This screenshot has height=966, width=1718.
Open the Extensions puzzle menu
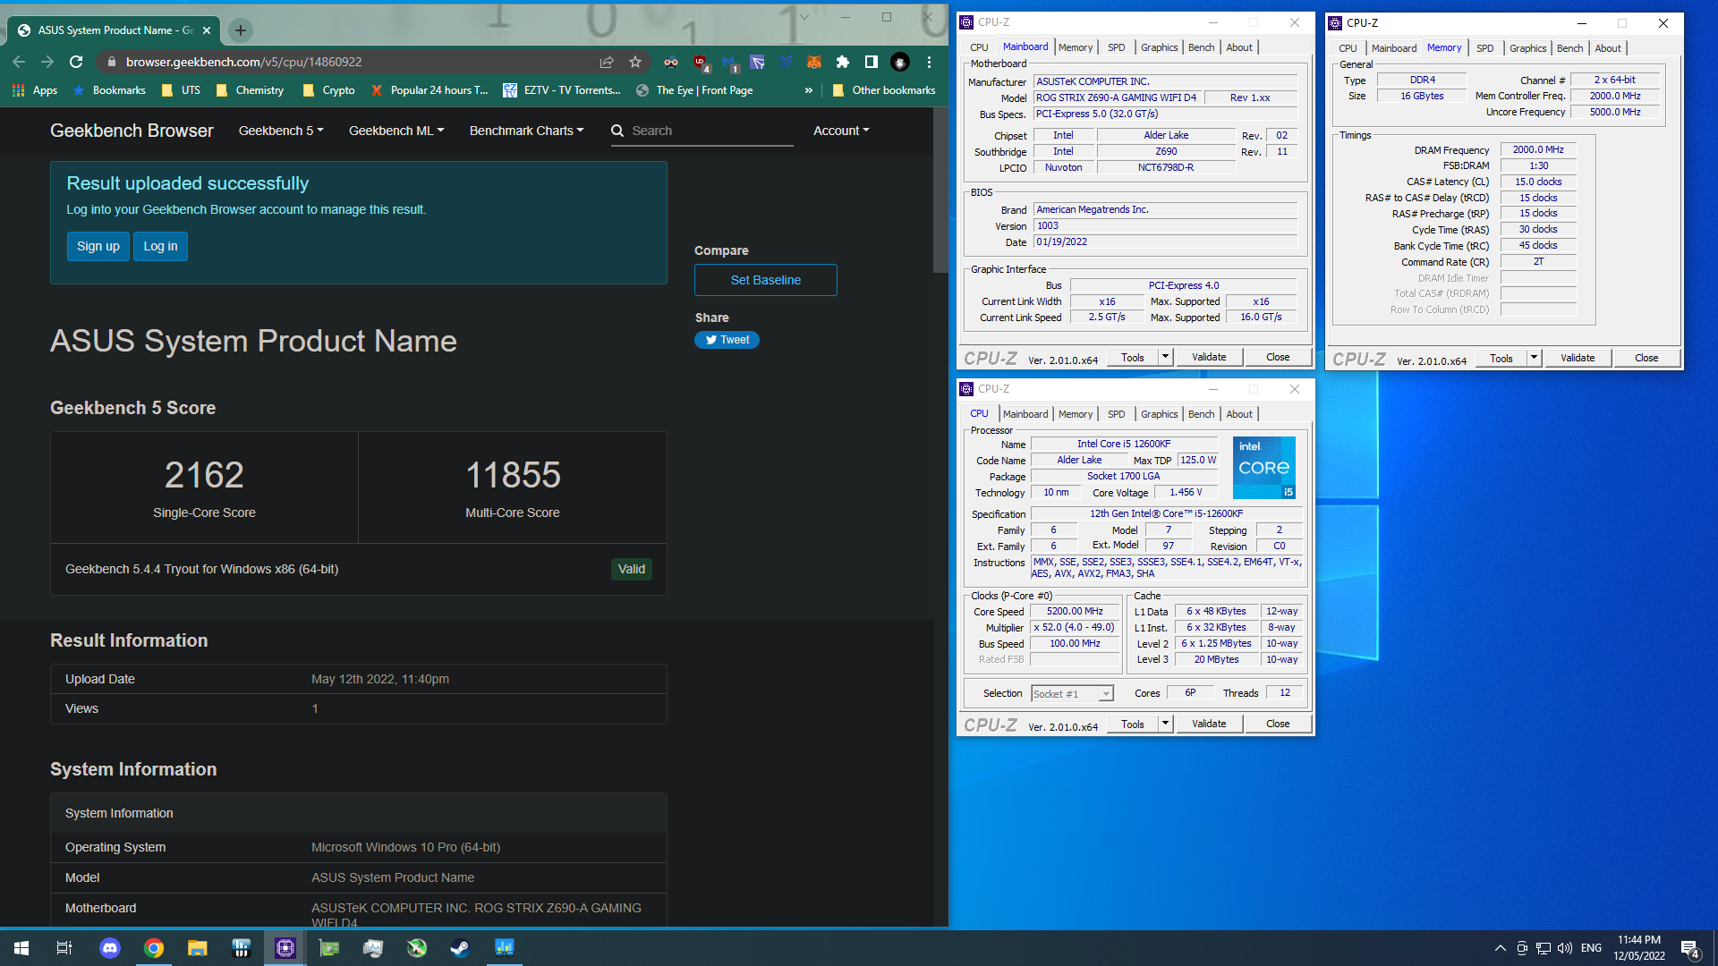tap(842, 62)
